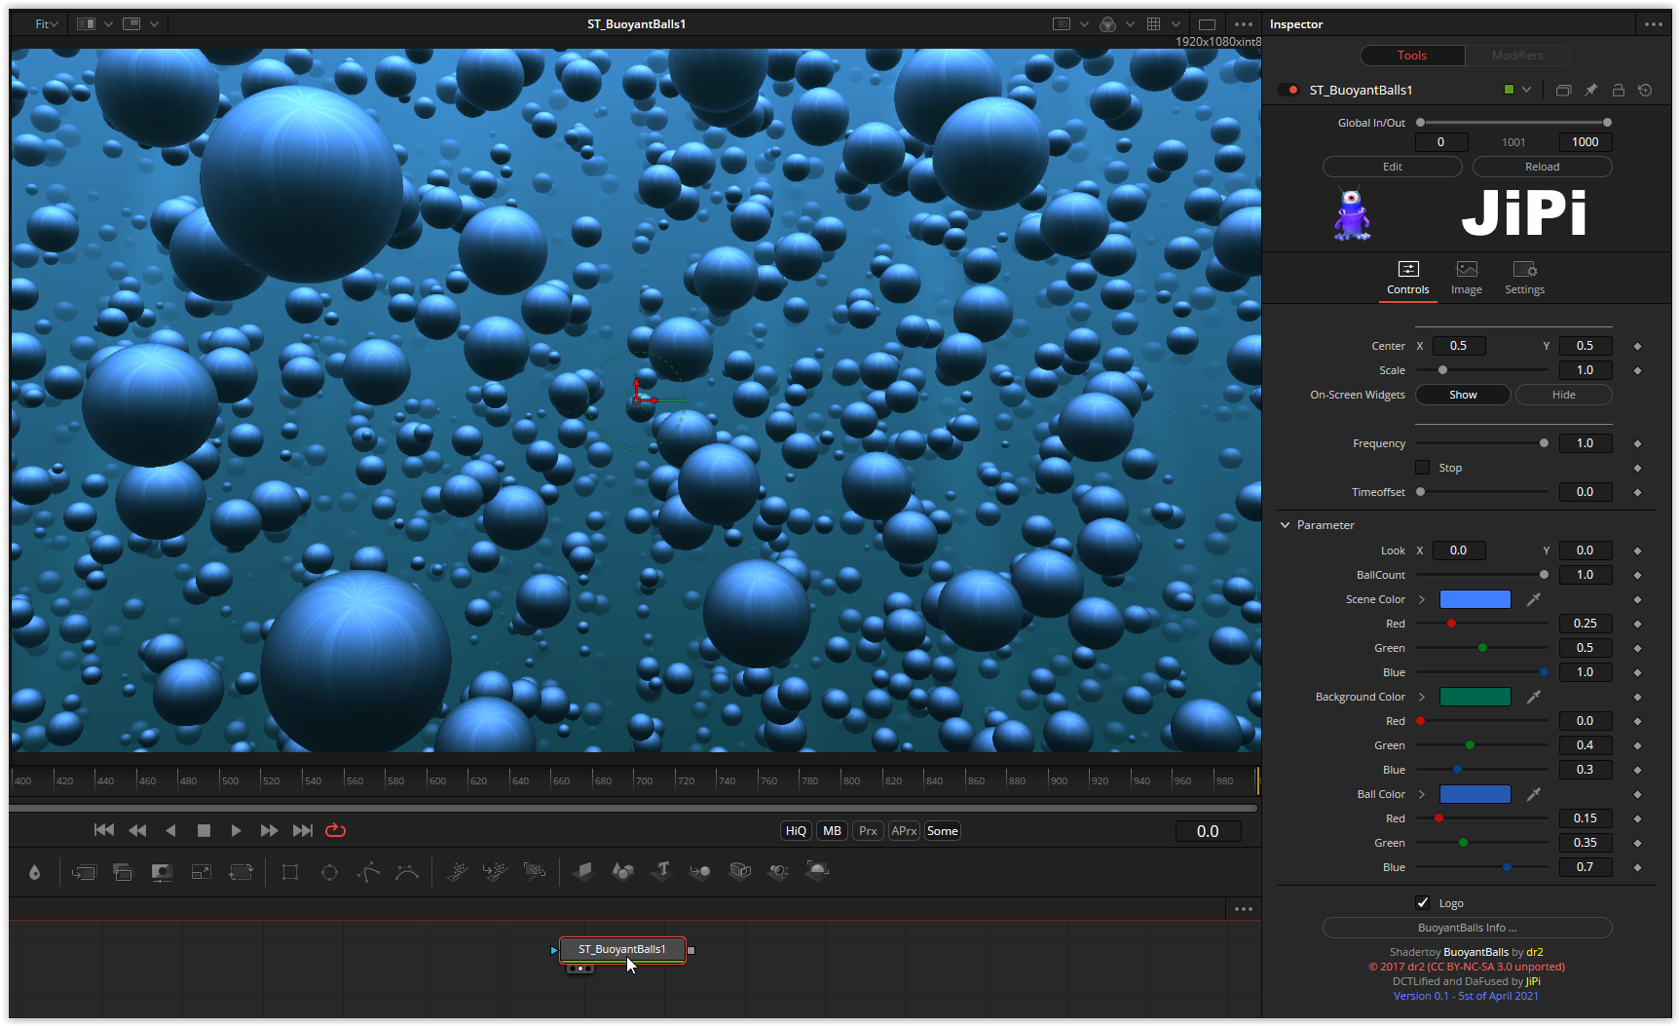This screenshot has width=1680, height=1026.
Task: Toggle keyframe diamond for Frequency
Action: tap(1637, 443)
